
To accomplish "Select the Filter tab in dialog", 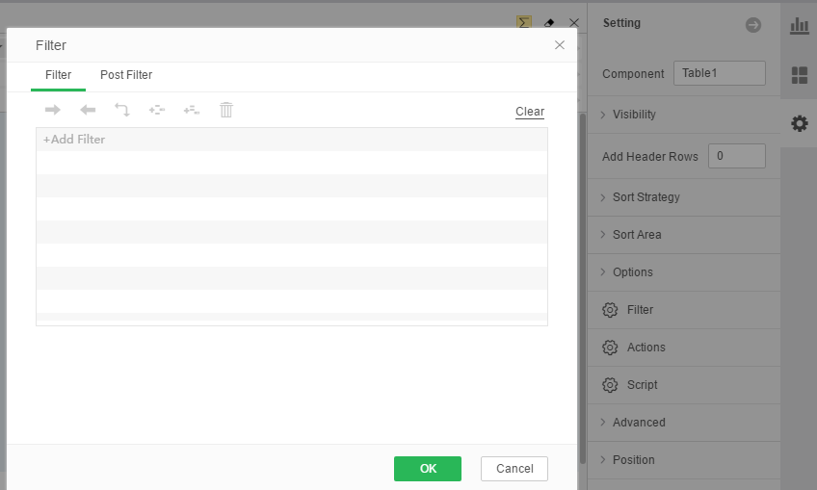I will pos(58,75).
